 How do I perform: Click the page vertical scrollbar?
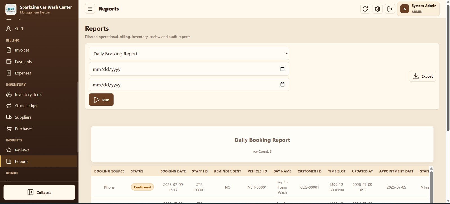coord(448,67)
